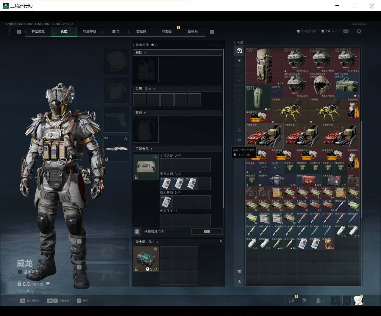The width and height of the screenshot is (381, 316).
Task: Click the help icon next to 门禁卡包
Action: [x=151, y=149]
